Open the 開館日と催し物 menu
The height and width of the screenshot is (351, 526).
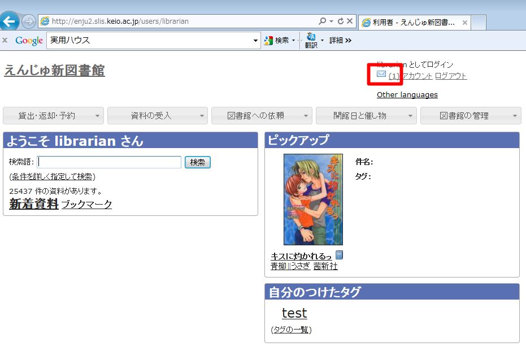pyautogui.click(x=366, y=116)
